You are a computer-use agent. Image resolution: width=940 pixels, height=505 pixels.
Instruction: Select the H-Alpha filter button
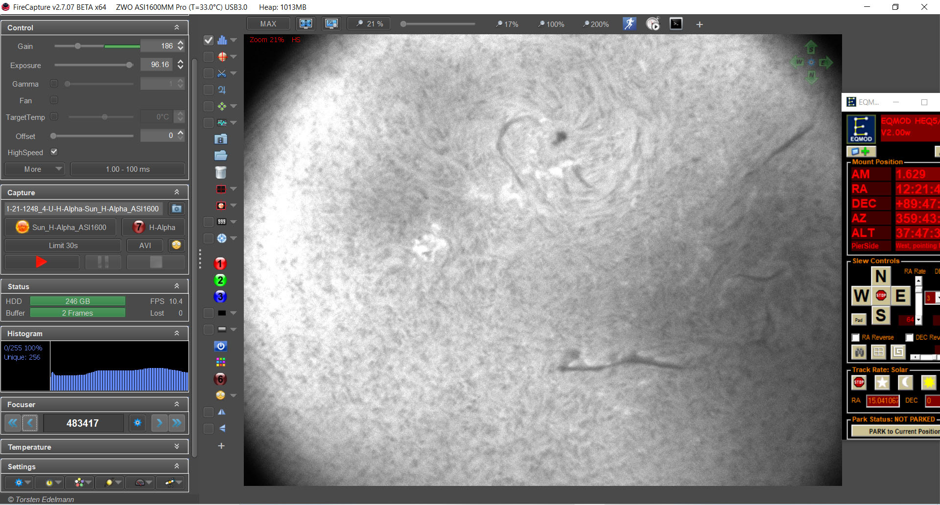[153, 228]
